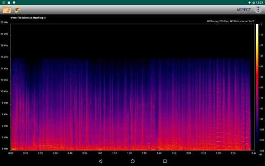Click the 2 kHz frequency label
The height and width of the screenshot is (166, 265).
[x=5, y=137]
